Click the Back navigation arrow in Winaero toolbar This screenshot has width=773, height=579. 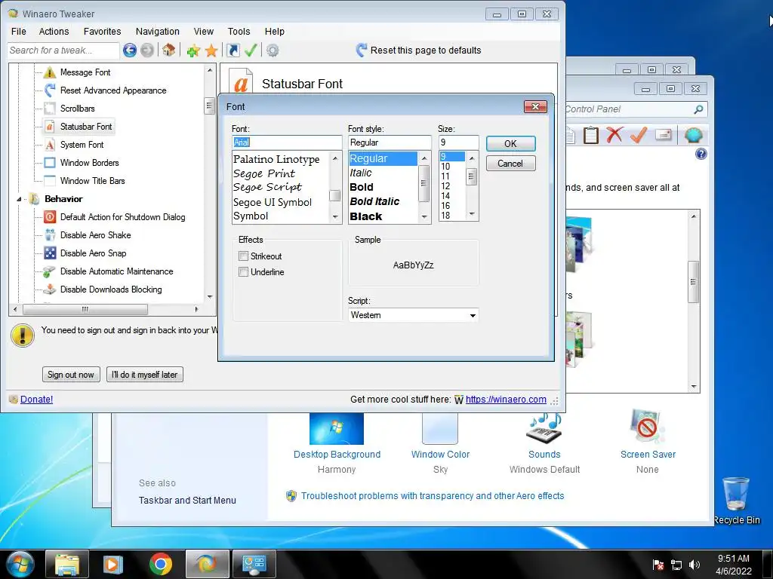tap(130, 51)
